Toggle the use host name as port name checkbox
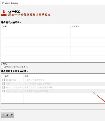This screenshot has height=121, width=105. click(2, 67)
